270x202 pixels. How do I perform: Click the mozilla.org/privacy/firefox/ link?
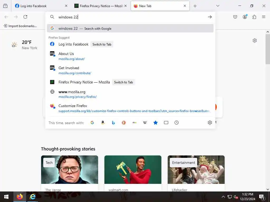tap(78, 97)
